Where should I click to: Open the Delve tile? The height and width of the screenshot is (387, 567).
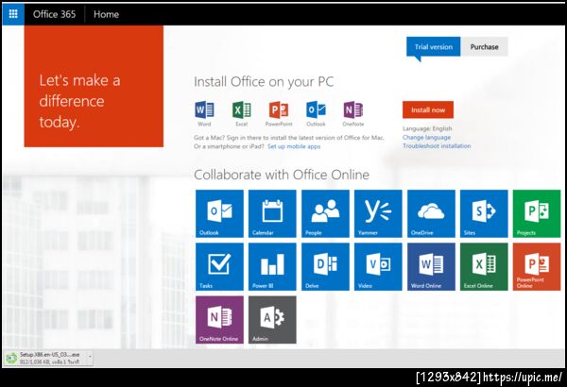point(325,267)
